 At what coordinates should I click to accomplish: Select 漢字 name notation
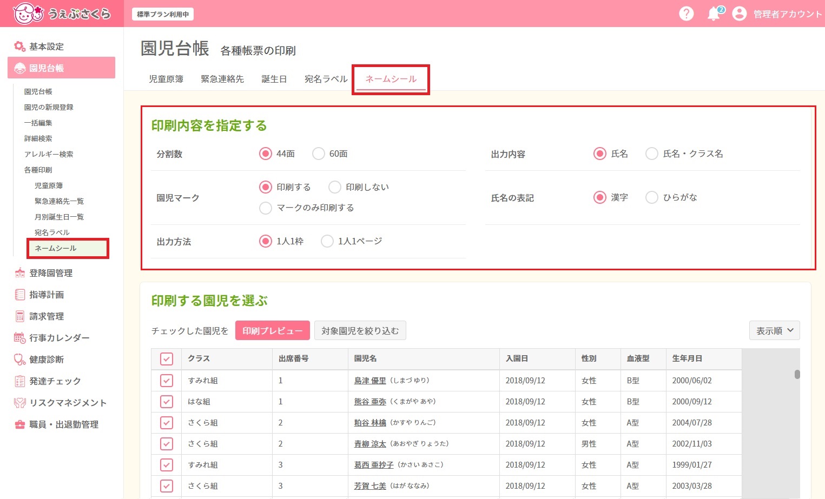point(599,197)
